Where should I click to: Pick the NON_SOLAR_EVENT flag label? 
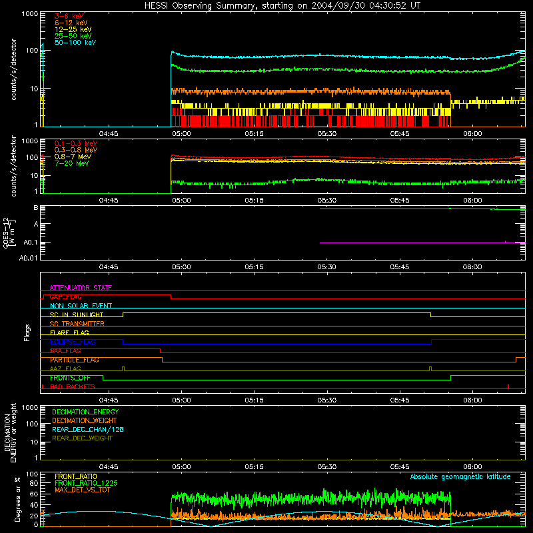pos(81,306)
